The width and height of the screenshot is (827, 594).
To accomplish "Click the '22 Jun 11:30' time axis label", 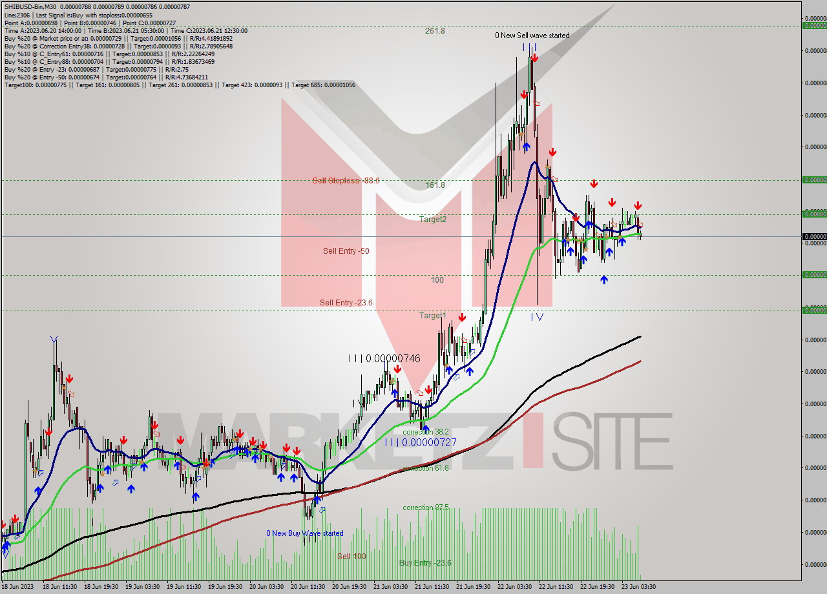I will point(556,587).
